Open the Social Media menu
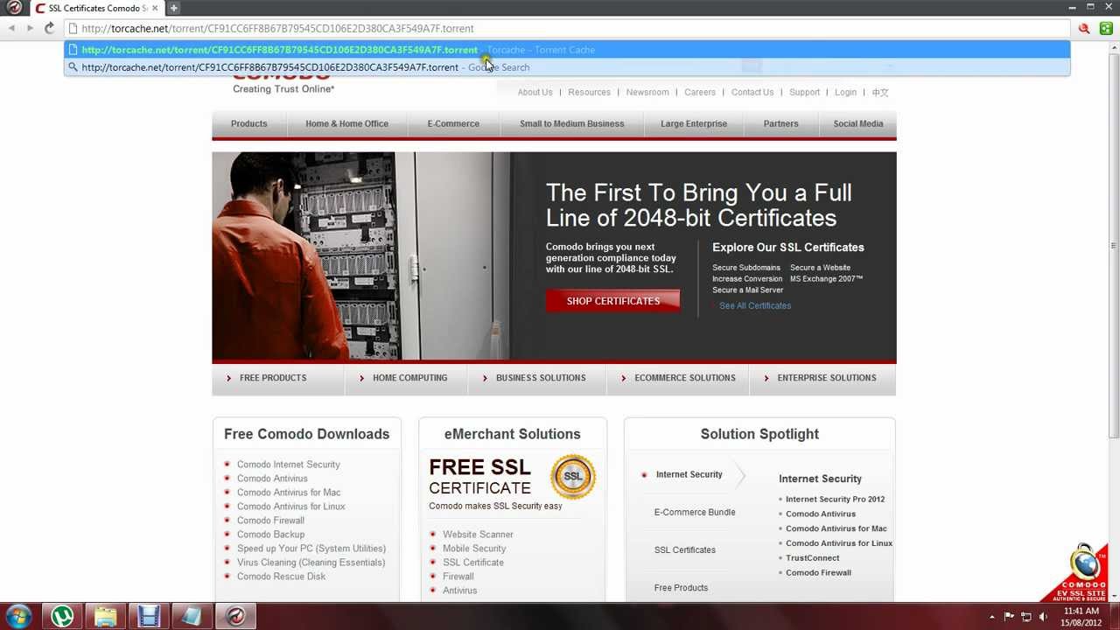Screen dimensions: 1120x630 pyautogui.click(x=857, y=123)
